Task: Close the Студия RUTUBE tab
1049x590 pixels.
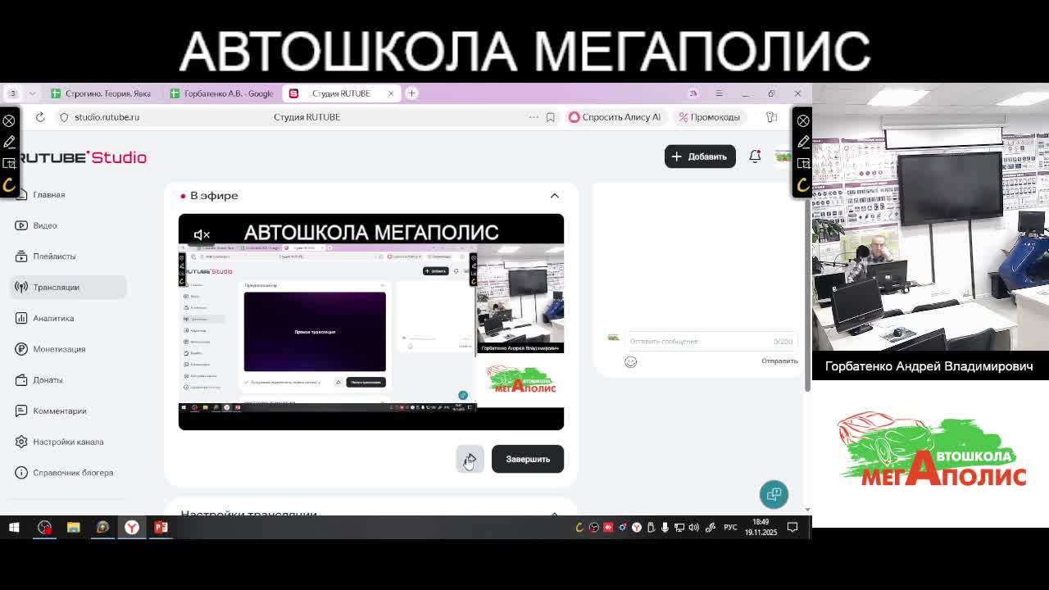Action: pyautogui.click(x=390, y=93)
